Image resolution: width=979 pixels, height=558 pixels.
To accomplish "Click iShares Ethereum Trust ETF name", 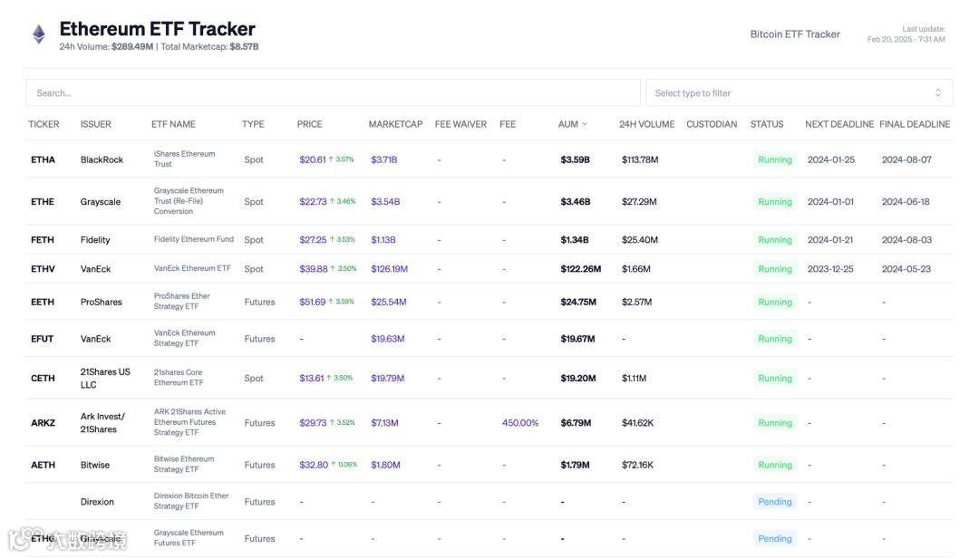I will click(184, 159).
